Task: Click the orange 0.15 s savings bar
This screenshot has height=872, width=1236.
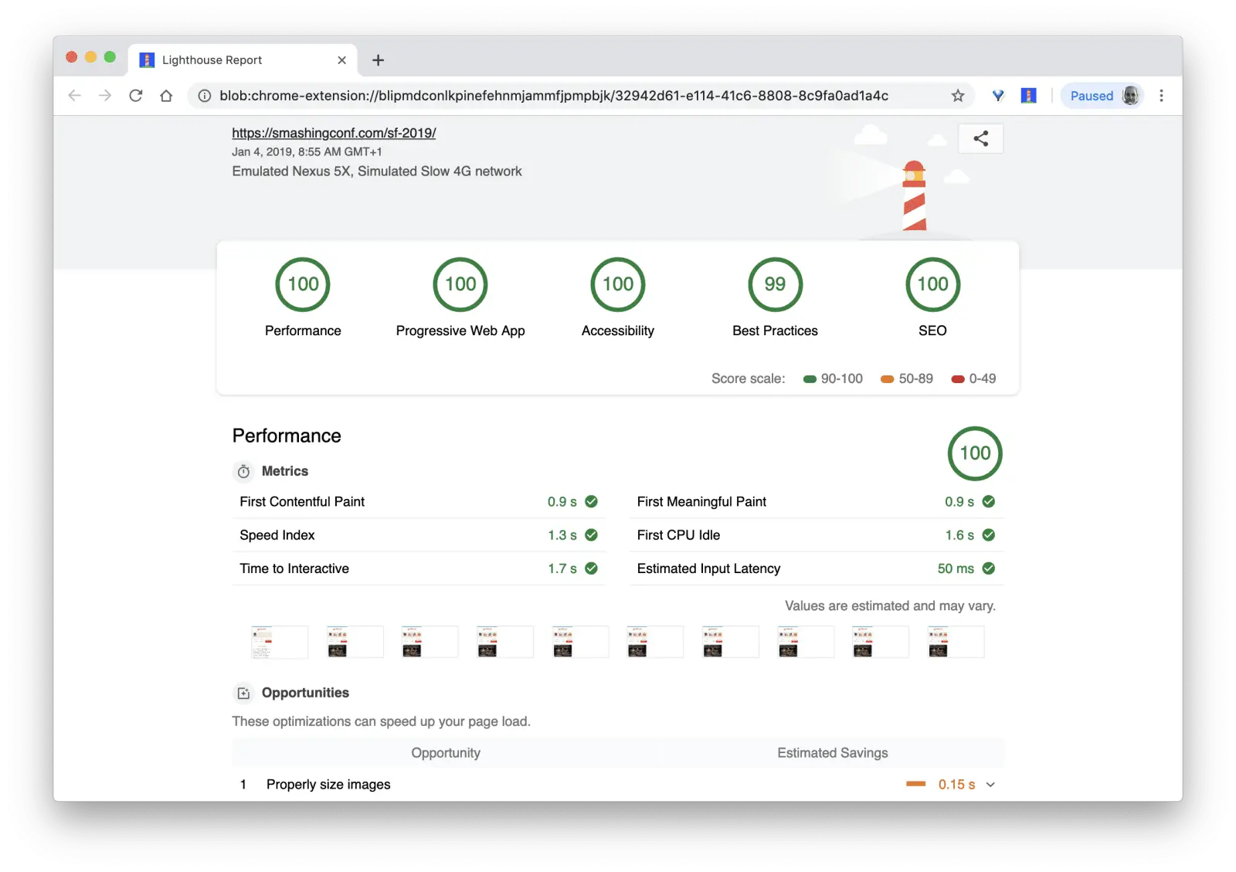Action: [915, 784]
